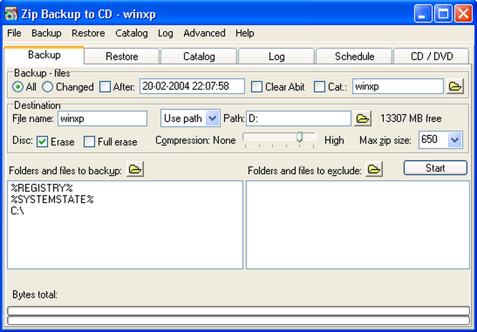
Task: Open the Advanced menu
Action: [x=205, y=33]
